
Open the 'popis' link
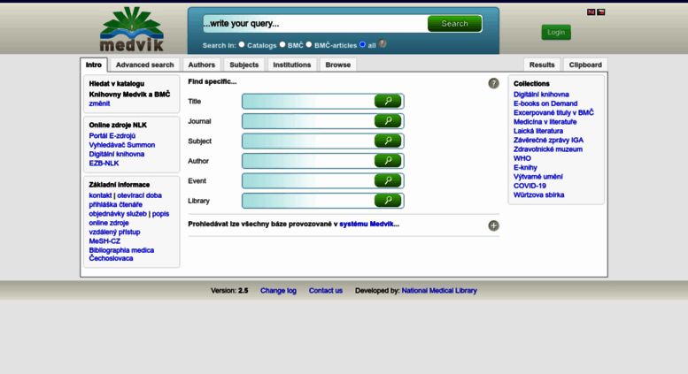tap(160, 214)
